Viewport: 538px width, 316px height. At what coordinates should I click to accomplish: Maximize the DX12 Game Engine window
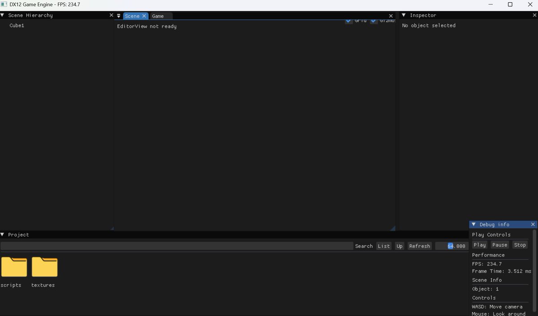tap(510, 4)
